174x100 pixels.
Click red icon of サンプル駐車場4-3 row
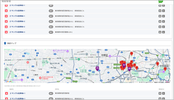[6, 32]
